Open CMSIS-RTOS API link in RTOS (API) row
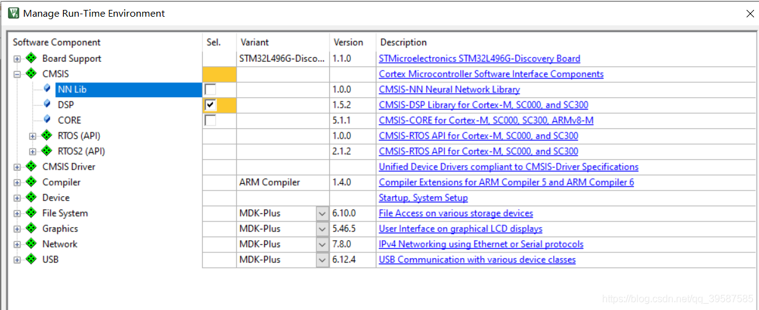The width and height of the screenshot is (759, 310). click(x=479, y=136)
